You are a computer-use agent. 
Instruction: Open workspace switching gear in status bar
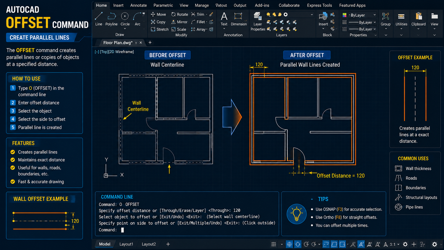[x=405, y=244]
